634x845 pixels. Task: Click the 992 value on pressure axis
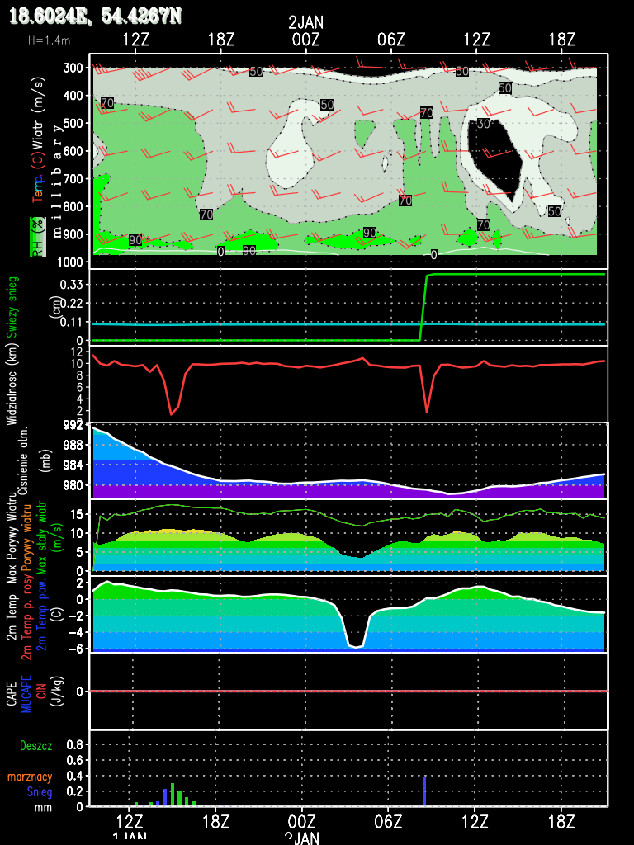coord(73,426)
